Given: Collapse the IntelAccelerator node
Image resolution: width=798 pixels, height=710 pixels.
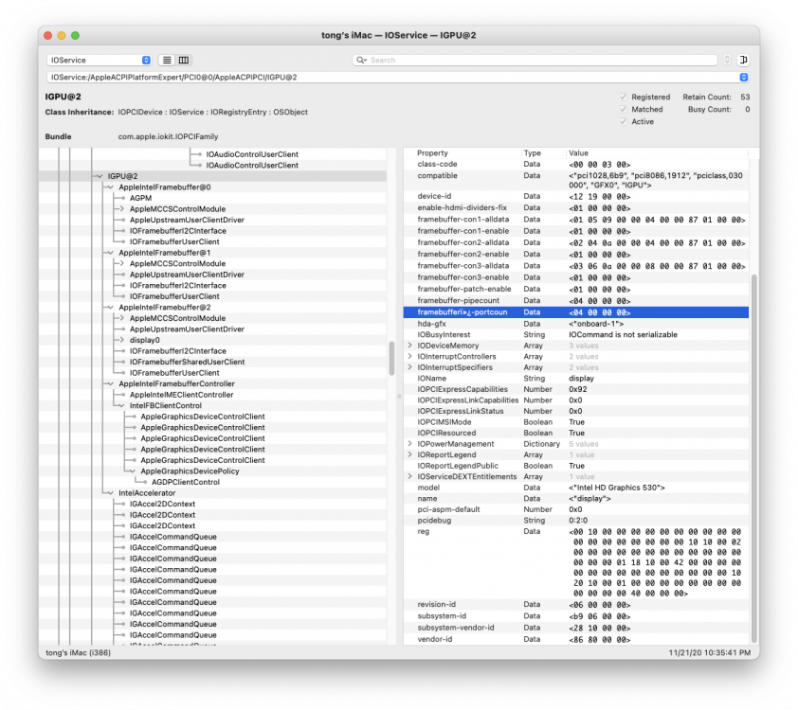Looking at the screenshot, I should click(111, 493).
